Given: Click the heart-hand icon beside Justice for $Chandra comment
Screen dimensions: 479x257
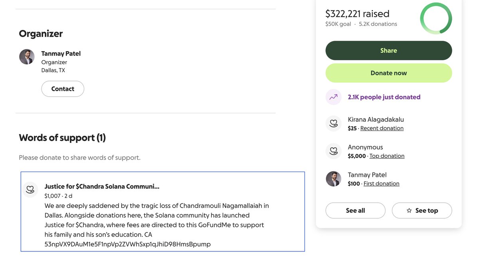Looking at the screenshot, I should pos(30,190).
